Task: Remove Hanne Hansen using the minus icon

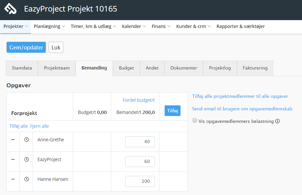Action: [13, 179]
